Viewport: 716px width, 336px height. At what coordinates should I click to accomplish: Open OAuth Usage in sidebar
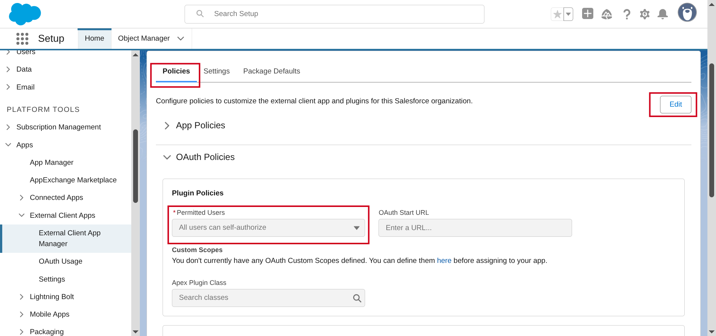point(60,261)
